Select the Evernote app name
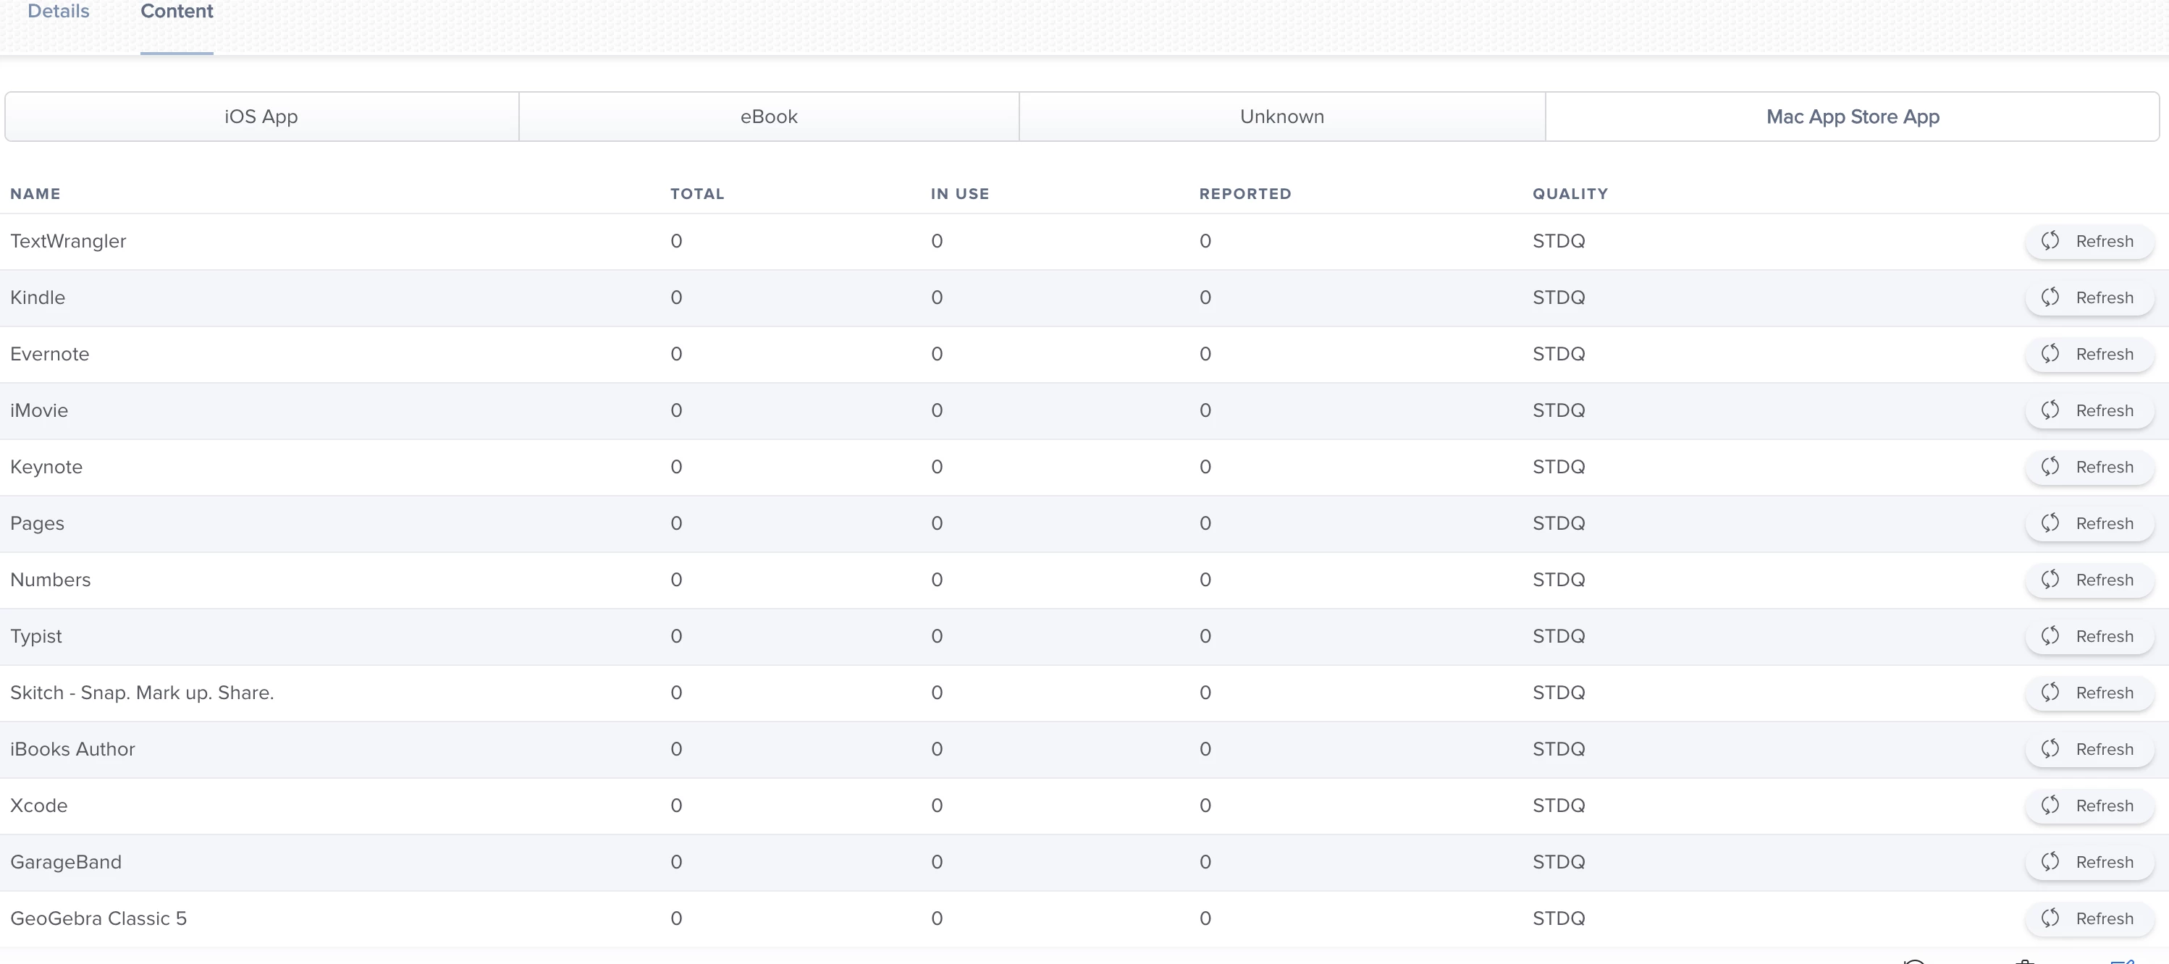2169x964 pixels. 50,355
